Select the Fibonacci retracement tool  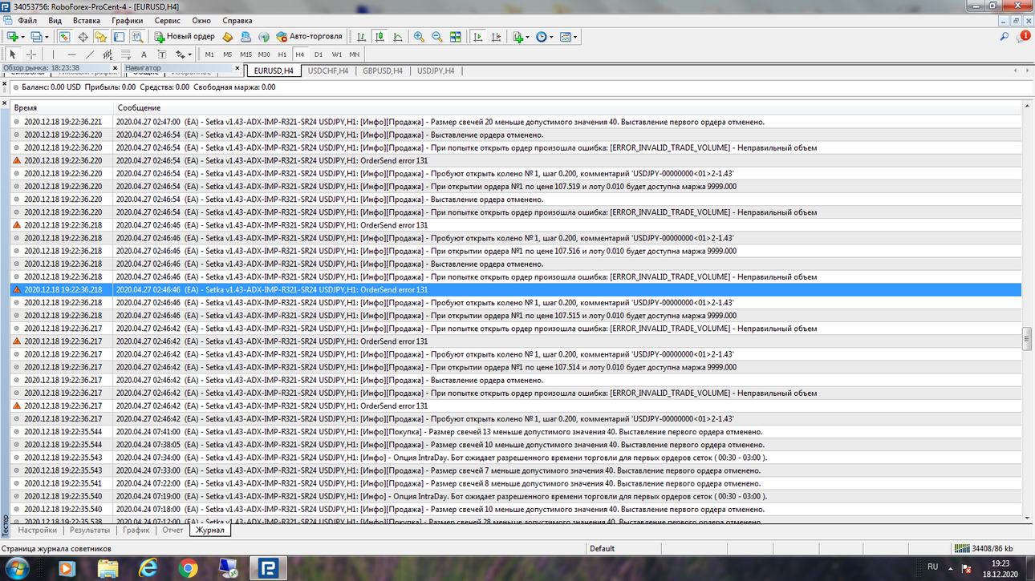pos(126,54)
